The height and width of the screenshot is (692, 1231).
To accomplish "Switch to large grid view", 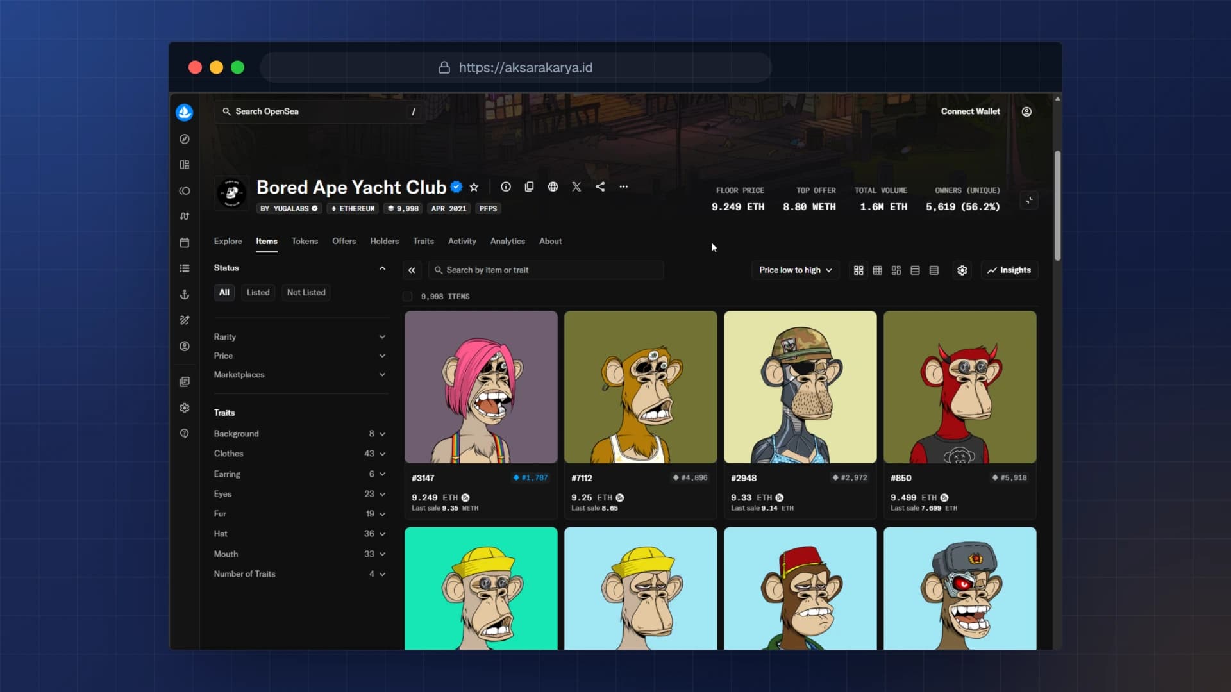I will pos(858,270).
